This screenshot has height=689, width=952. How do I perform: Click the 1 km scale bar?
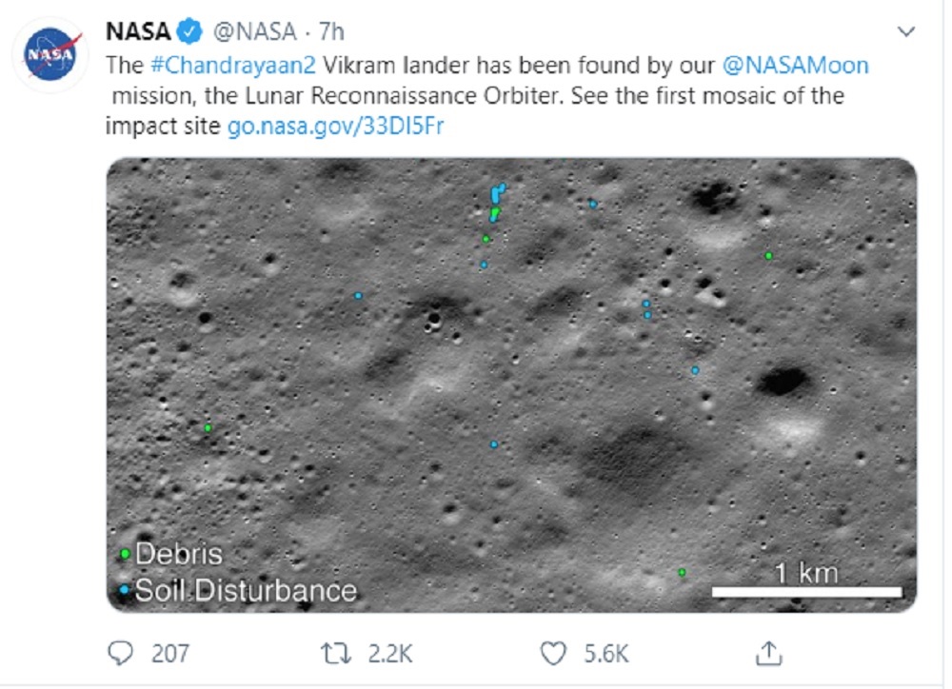pyautogui.click(x=806, y=592)
